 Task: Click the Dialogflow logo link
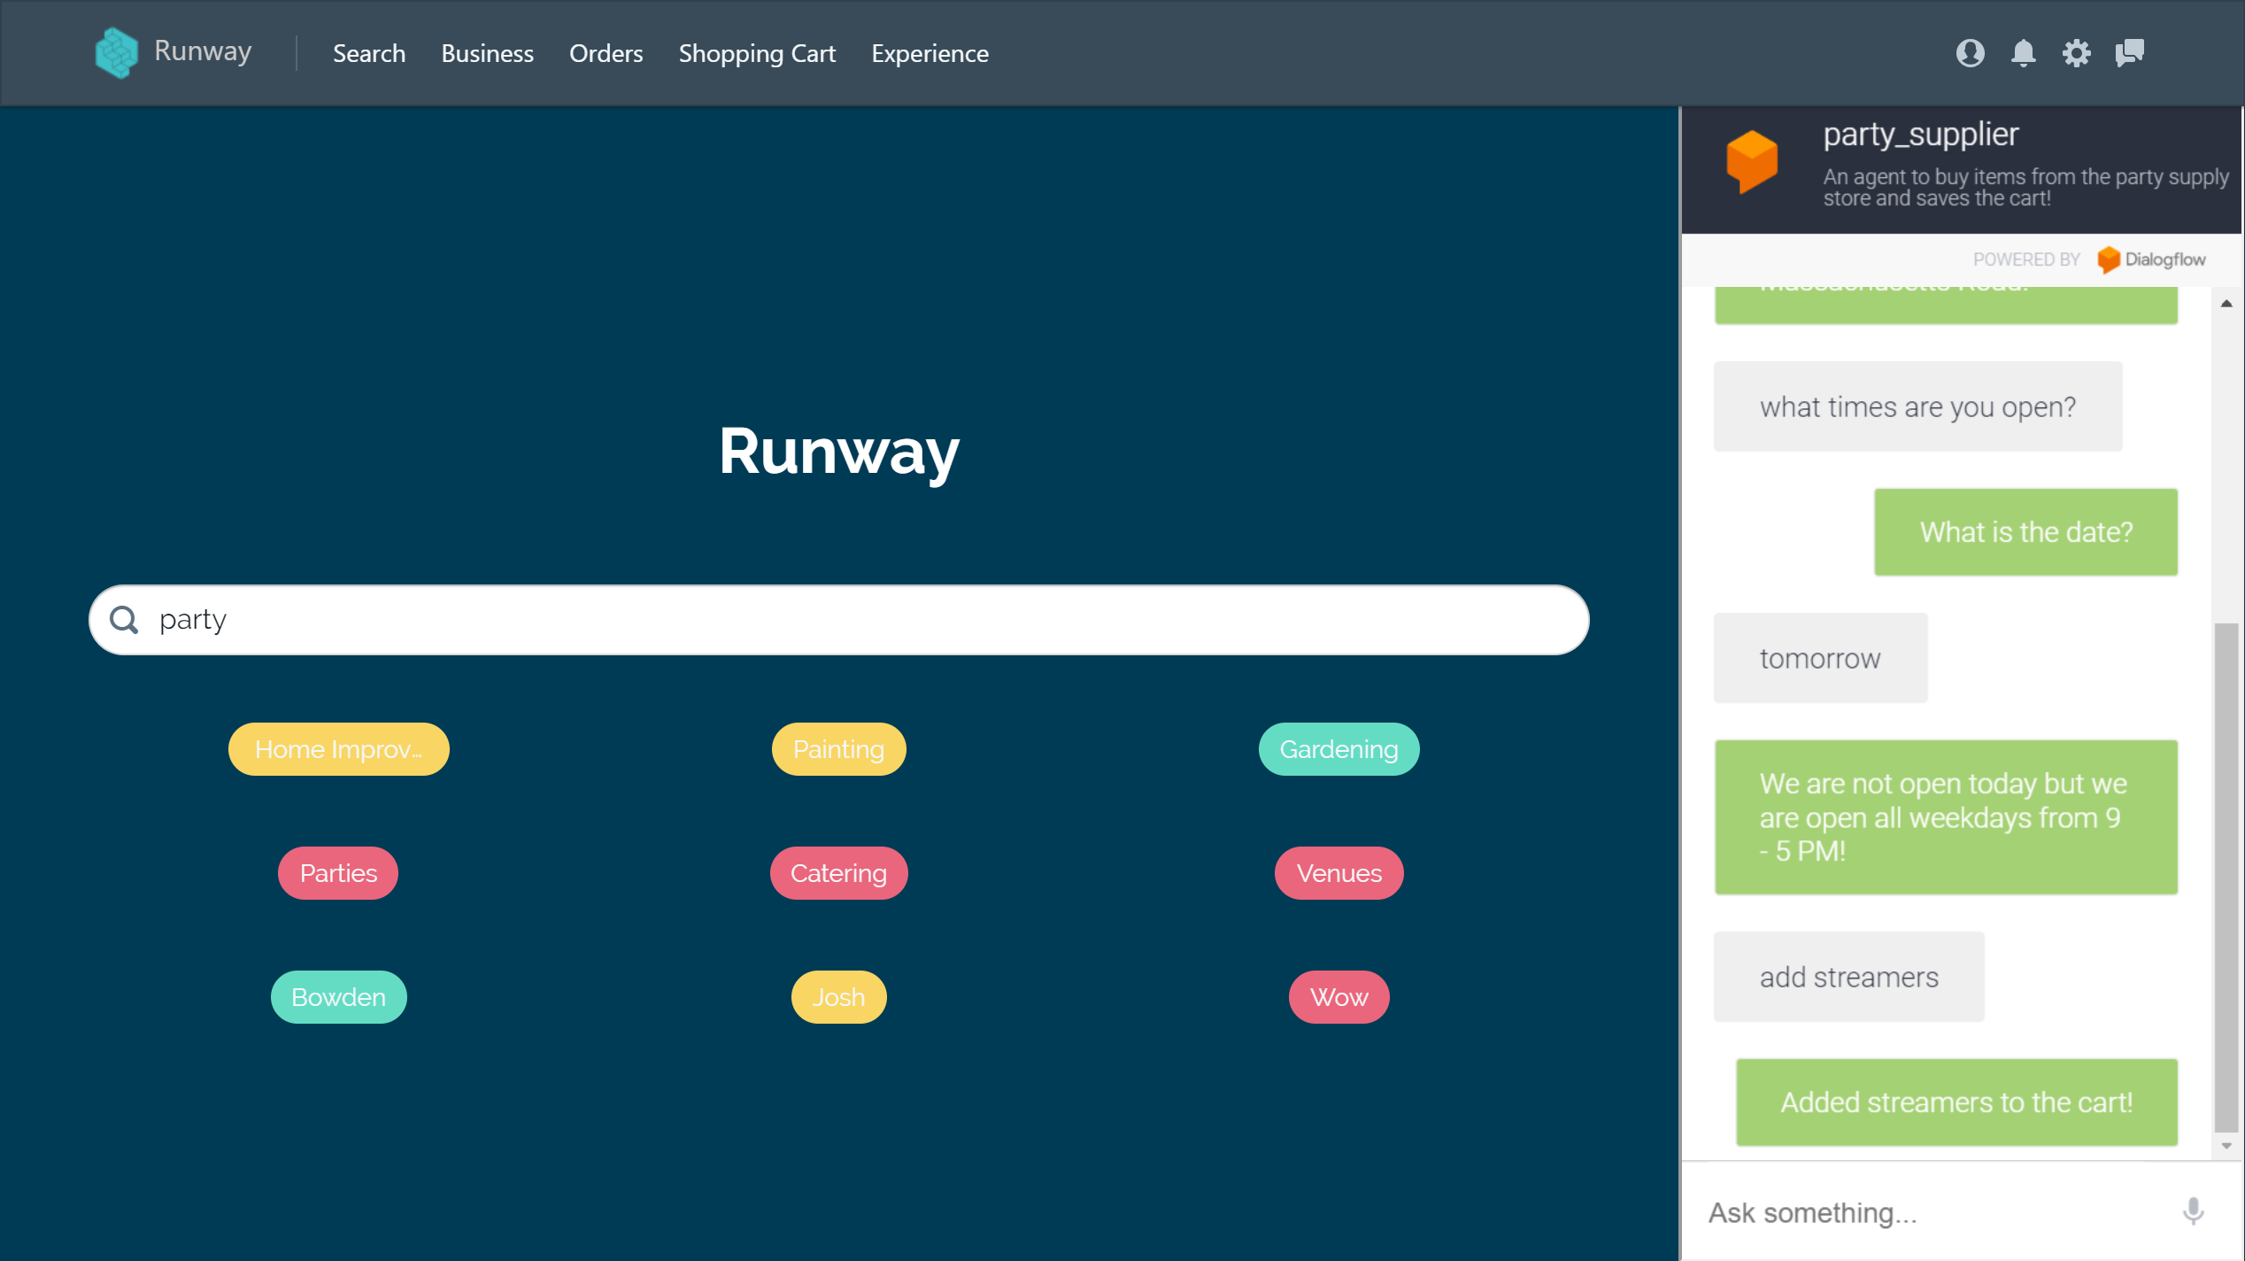click(x=2151, y=259)
